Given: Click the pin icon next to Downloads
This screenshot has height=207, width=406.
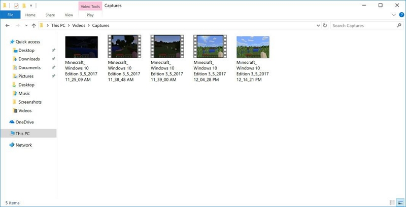Looking at the screenshot, I should point(53,59).
